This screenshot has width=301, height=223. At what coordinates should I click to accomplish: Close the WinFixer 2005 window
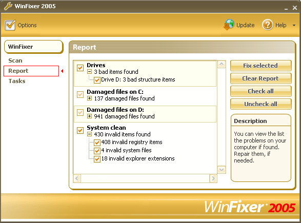tap(295, 8)
